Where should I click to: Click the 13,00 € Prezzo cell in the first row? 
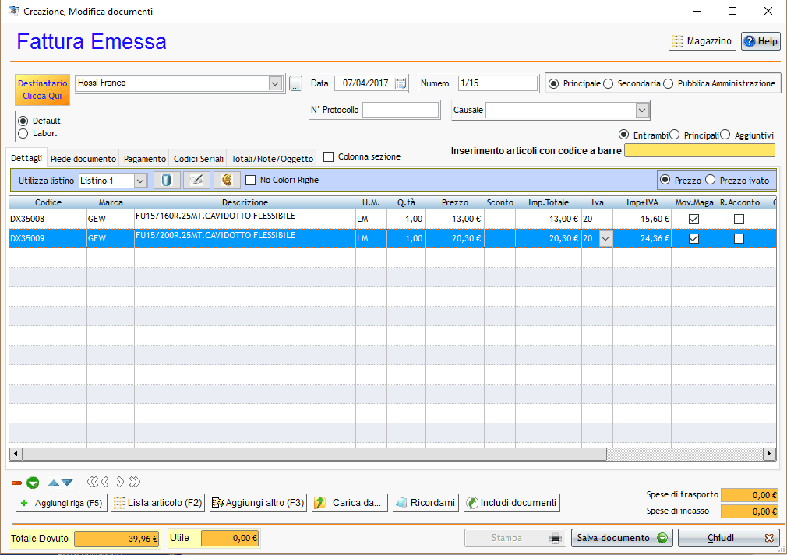point(455,219)
